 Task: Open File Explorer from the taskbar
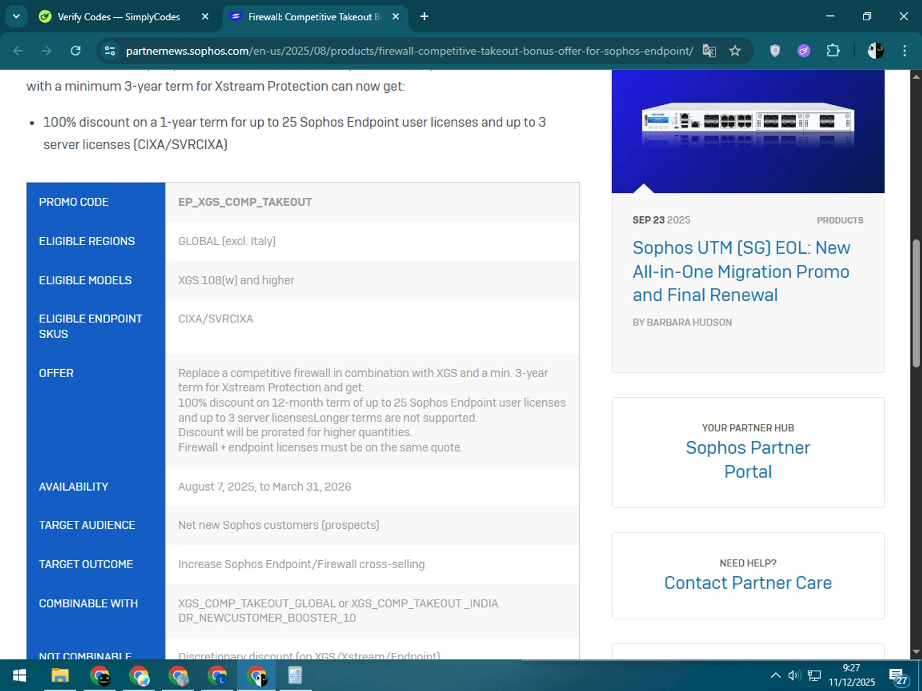[60, 676]
